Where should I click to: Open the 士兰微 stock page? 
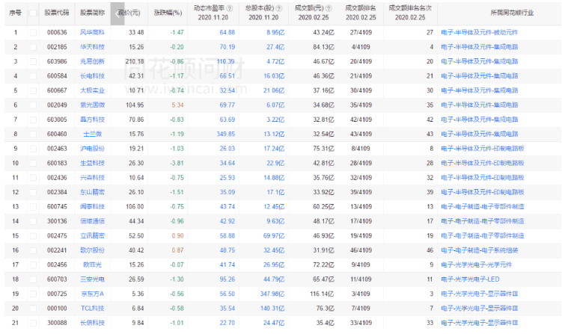coord(93,134)
